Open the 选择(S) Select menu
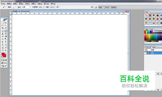The width and height of the screenshot is (162, 97). (x=27, y=4)
